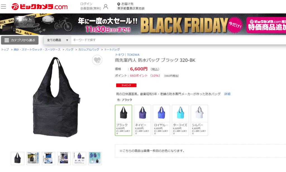This screenshot has width=286, height=172.
Task: Choose the ターコイズ color variant
Action: (180, 120)
